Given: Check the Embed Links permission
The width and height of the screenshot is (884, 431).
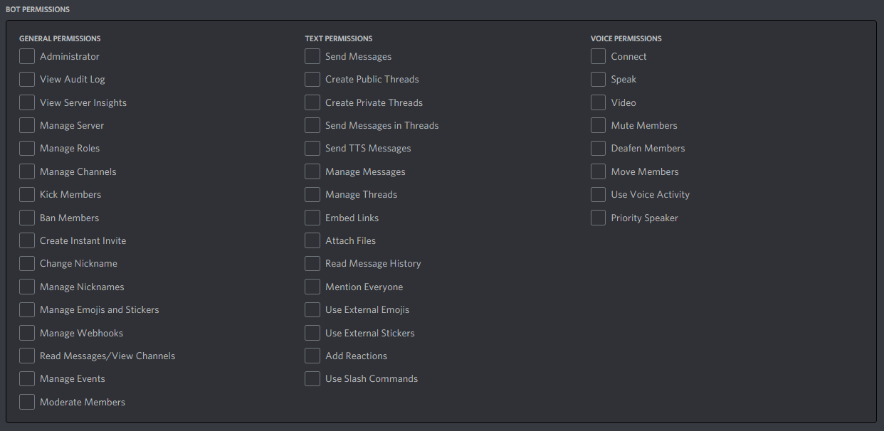Looking at the screenshot, I should pos(312,218).
